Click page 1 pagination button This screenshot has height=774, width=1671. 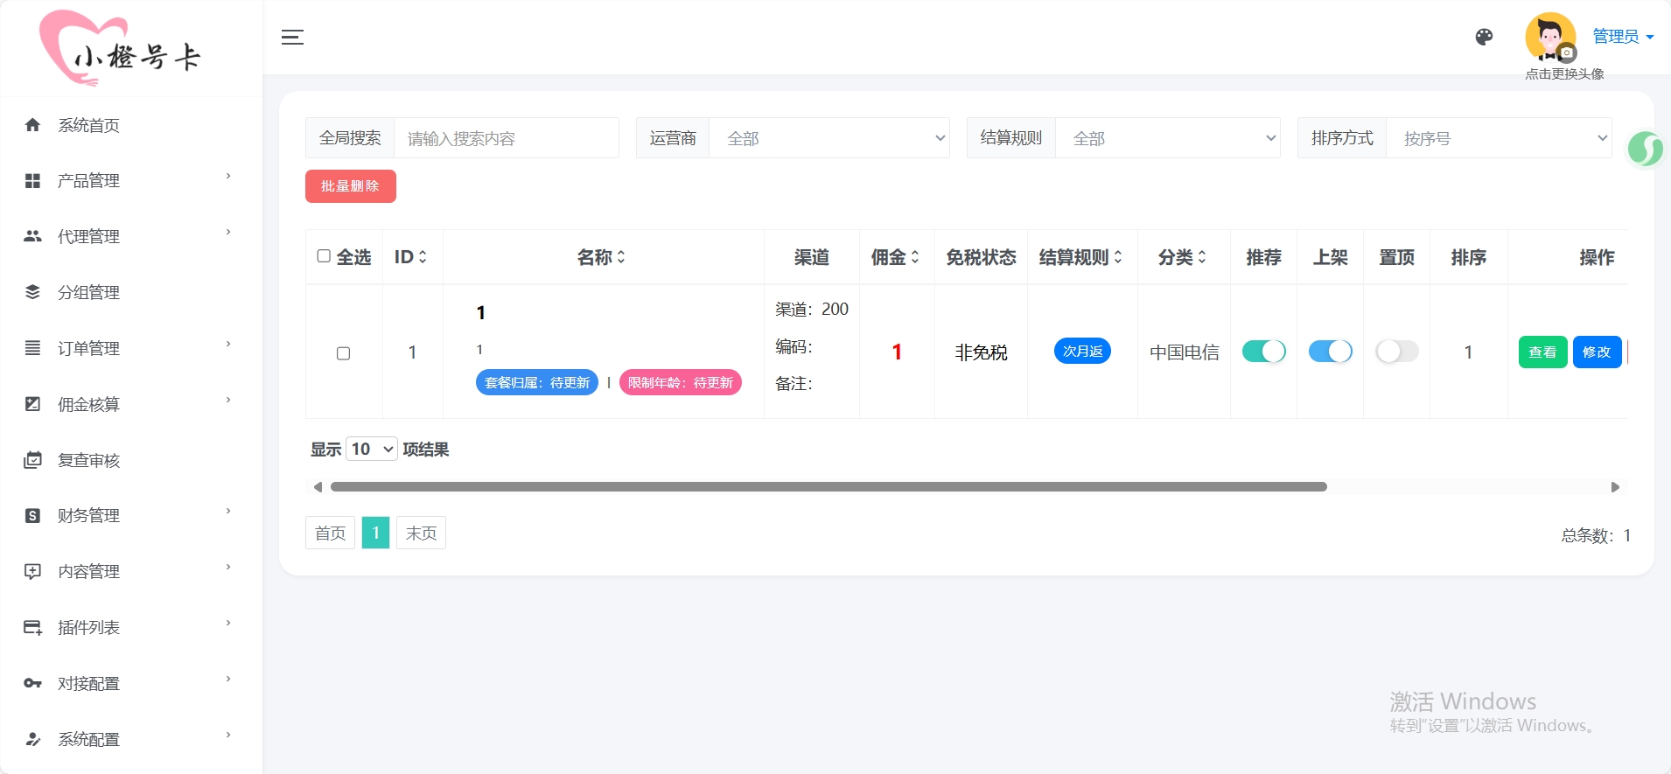[x=375, y=533]
